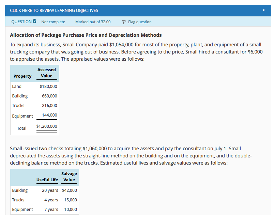Select the 7 years useful life cell
The width and height of the screenshot is (274, 215).
coord(51,210)
